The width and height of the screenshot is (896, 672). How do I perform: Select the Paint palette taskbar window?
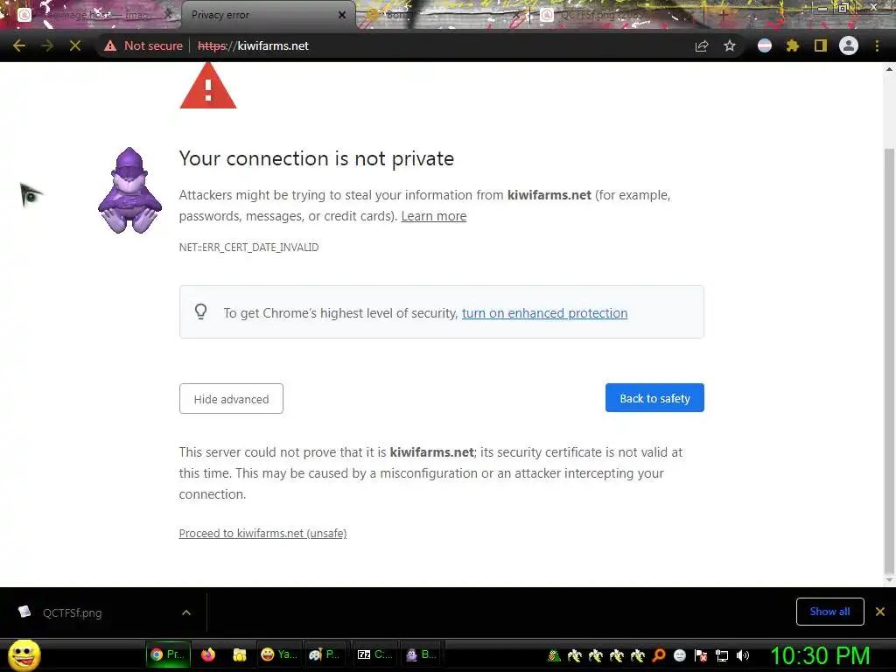pyautogui.click(x=325, y=654)
